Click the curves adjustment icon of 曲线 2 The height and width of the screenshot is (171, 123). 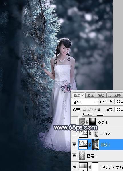pyautogui.click(x=83, y=134)
